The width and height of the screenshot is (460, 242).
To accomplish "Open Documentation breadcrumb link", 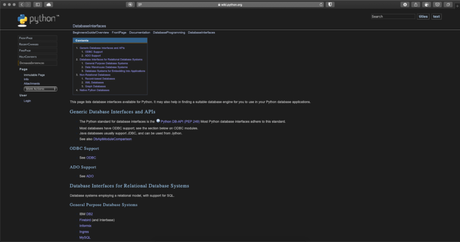I will pyautogui.click(x=140, y=32).
